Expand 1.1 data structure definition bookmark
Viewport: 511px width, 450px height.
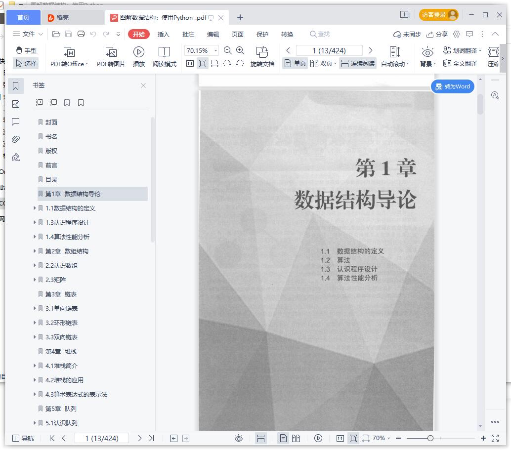pos(35,208)
